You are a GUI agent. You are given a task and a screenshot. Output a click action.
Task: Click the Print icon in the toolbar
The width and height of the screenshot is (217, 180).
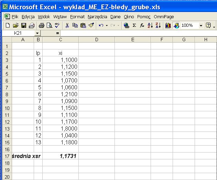click(x=41, y=25)
